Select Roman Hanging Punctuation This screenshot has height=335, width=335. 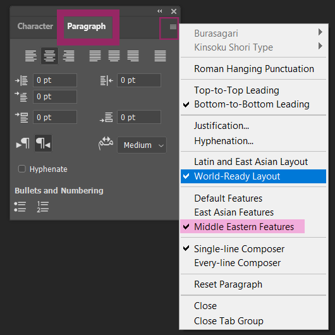(x=253, y=69)
